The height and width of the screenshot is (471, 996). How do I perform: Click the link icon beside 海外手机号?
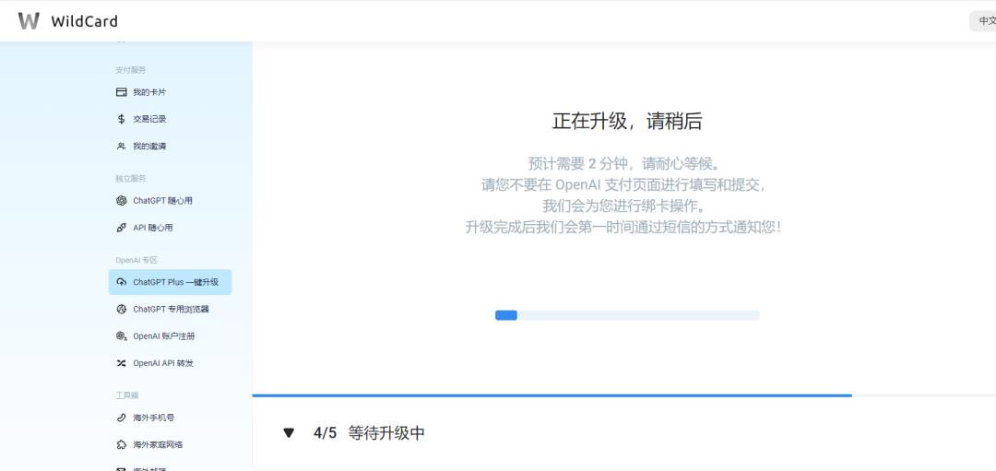[x=122, y=418]
